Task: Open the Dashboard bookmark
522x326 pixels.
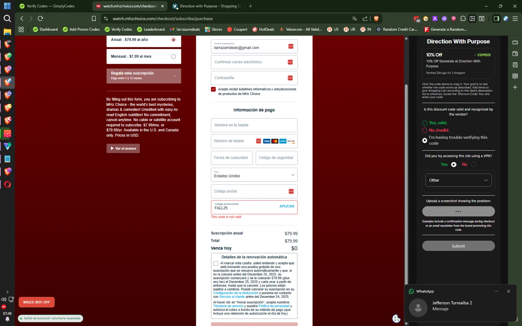Action: (45, 29)
